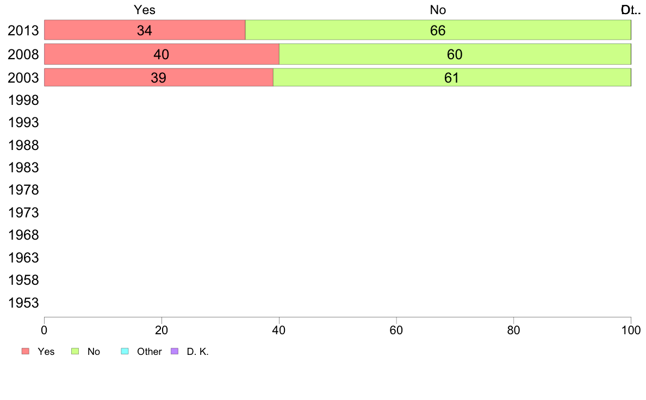Image resolution: width=646 pixels, height=400 pixels.
Task: Click the cyan Other legend swatch
Action: coord(125,351)
